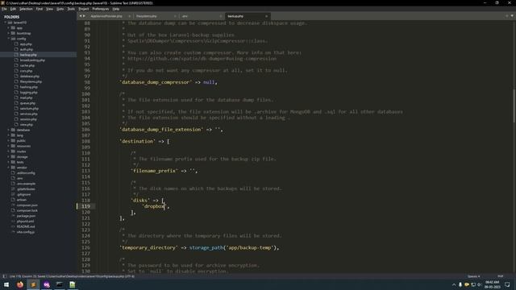
Task: Open auth.php in the sidebar
Action: [26, 49]
